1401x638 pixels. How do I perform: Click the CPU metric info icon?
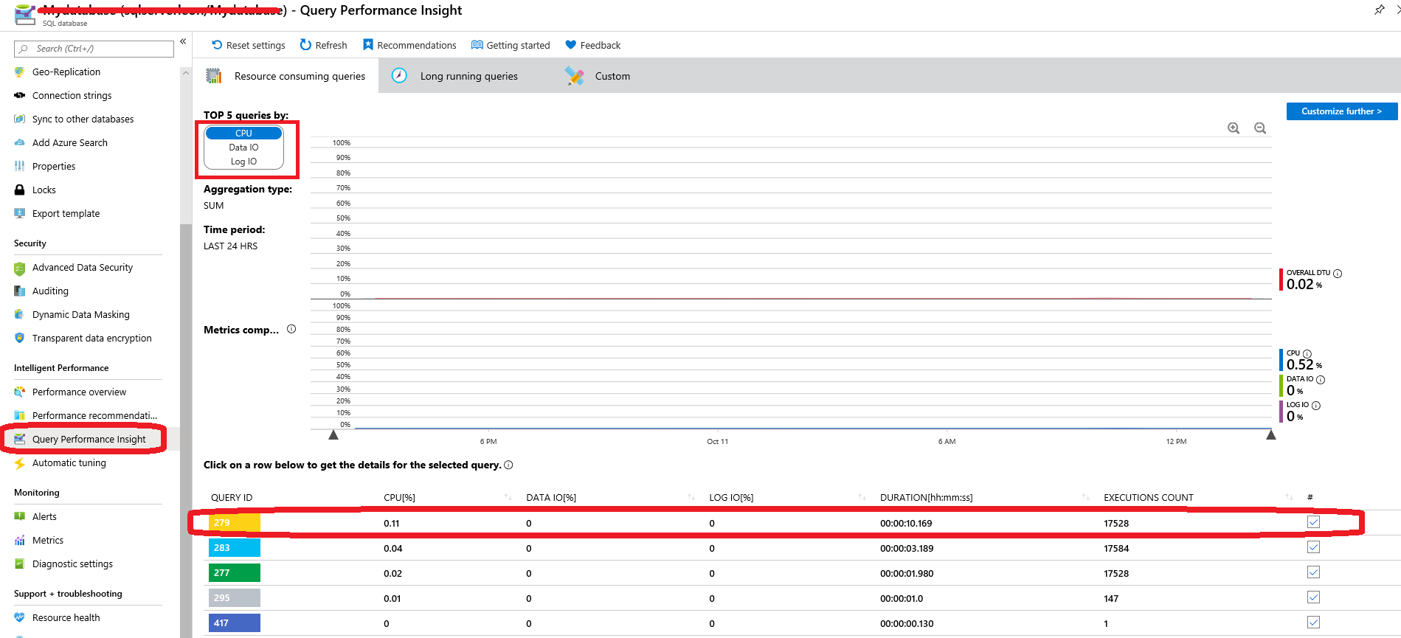click(1307, 354)
